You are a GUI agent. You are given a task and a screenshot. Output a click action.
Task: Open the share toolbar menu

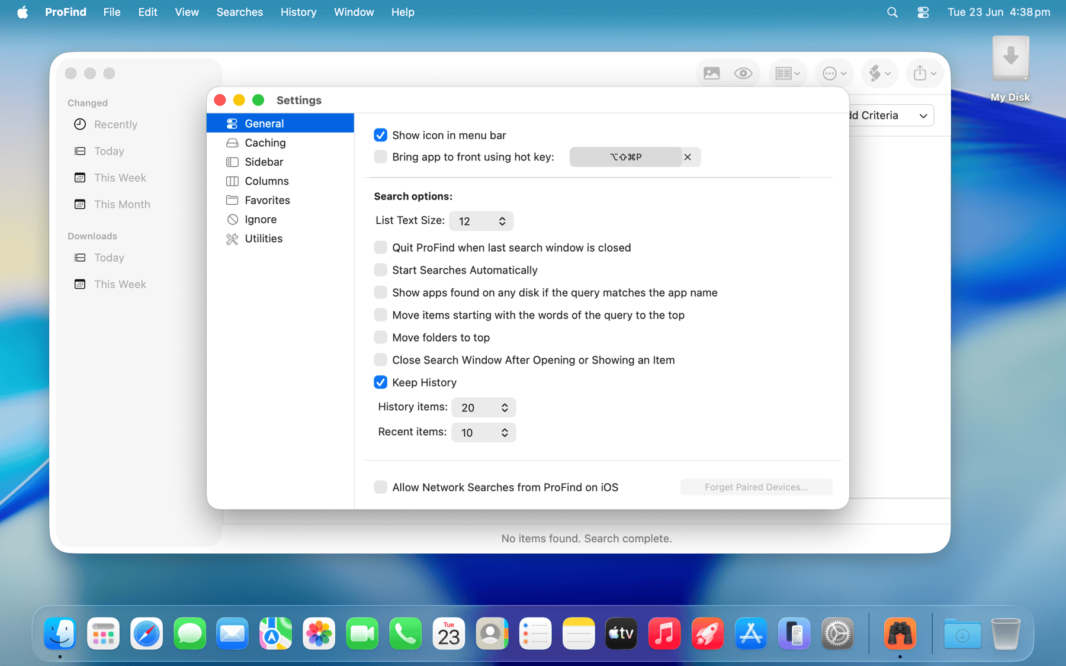pos(924,73)
